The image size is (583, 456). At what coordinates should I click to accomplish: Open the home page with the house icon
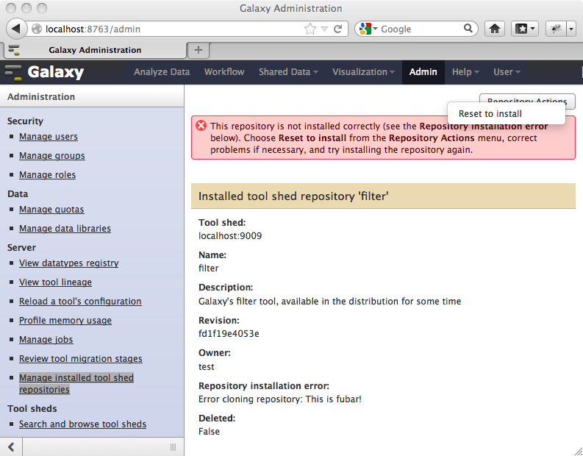495,29
